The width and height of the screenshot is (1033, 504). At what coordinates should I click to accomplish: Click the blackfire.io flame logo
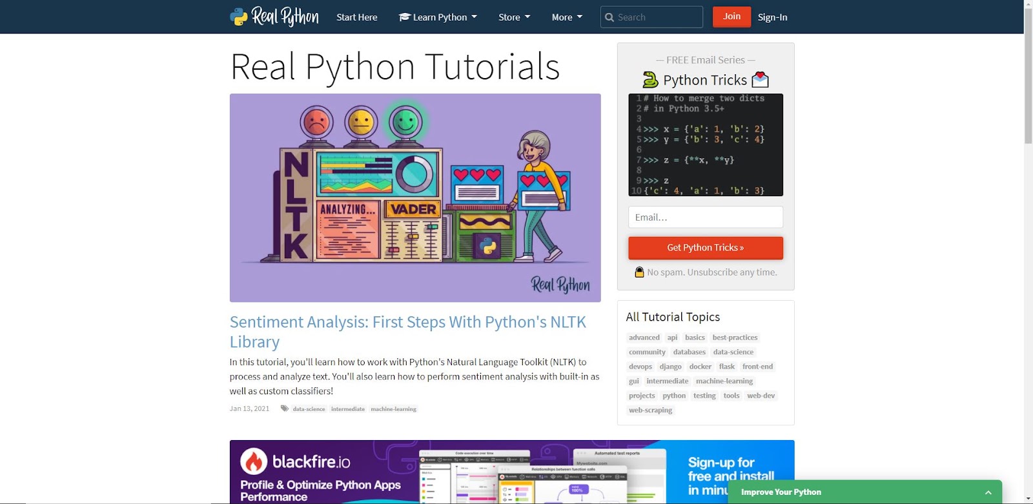point(254,461)
